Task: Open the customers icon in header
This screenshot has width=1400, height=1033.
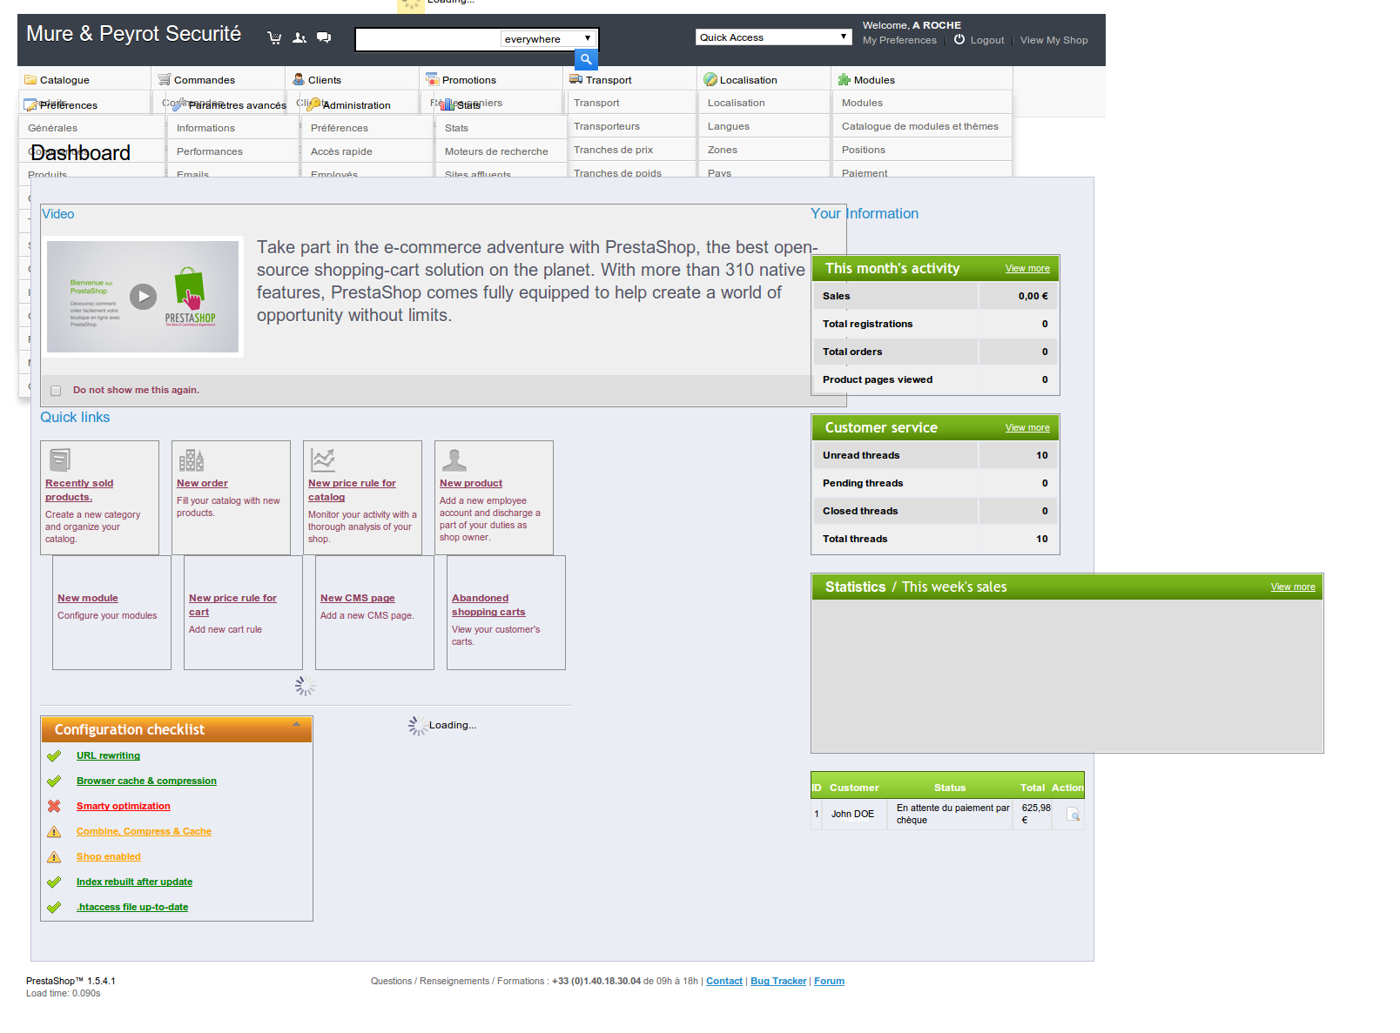Action: click(x=300, y=37)
